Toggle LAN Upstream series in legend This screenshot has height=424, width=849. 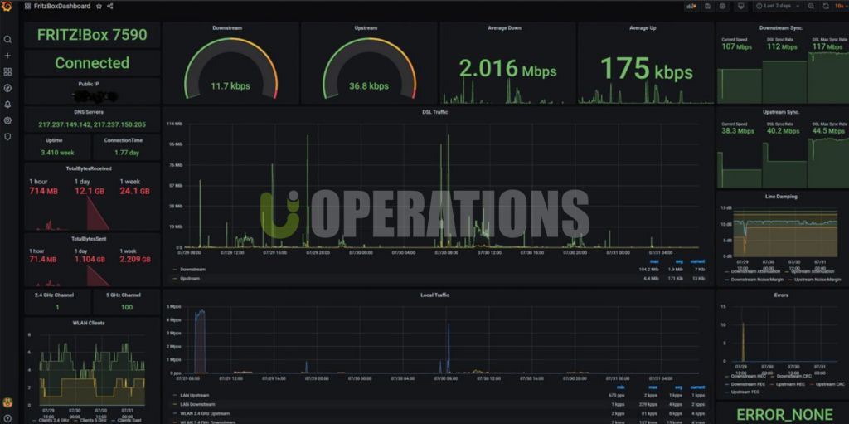coord(194,395)
